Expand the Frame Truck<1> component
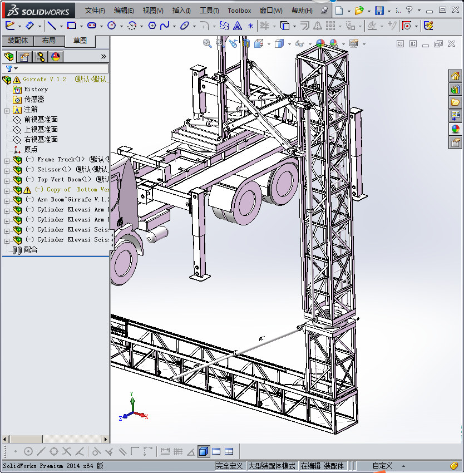 [7, 161]
